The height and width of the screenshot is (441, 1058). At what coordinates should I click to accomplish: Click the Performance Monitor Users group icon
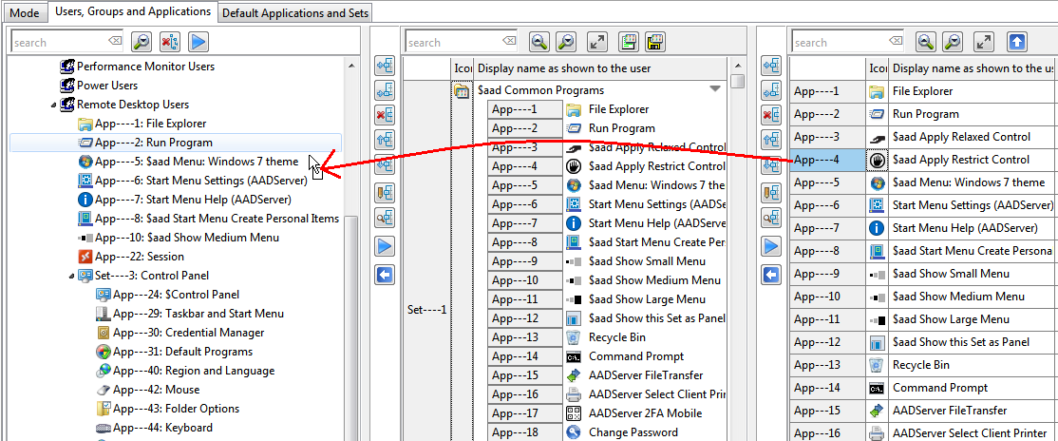pyautogui.click(x=67, y=67)
